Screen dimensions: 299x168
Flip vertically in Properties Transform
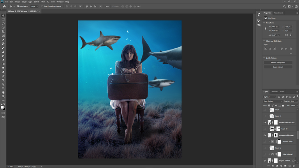tap(290, 35)
